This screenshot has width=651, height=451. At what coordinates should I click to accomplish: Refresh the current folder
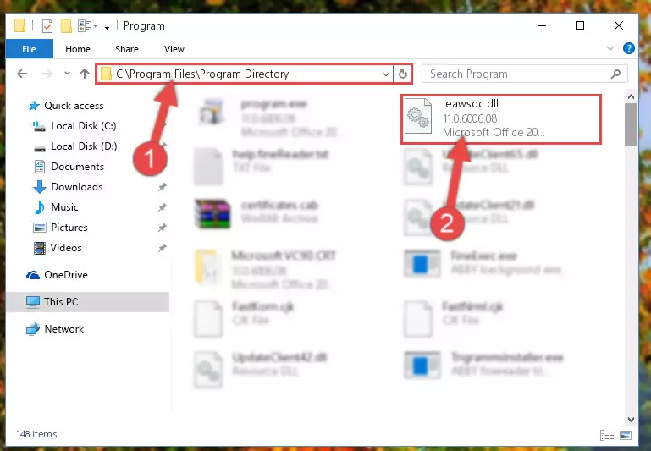403,74
